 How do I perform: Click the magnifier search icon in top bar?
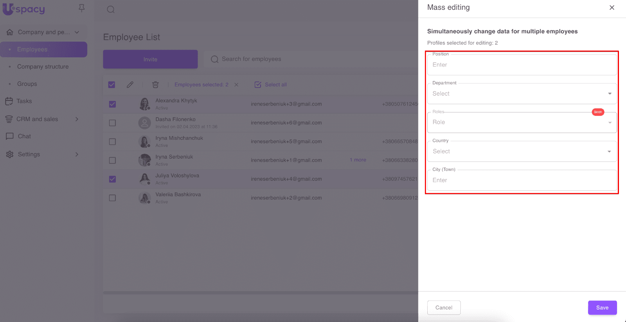(111, 9)
